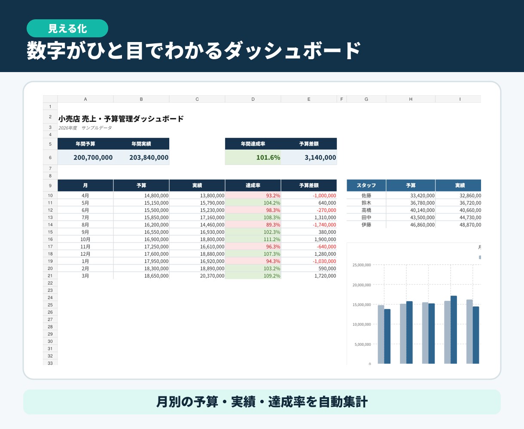Screen dimensions: 524x429
Task: Click title cell 小売店 売上・予算管理ダッシュボード
Action: [121, 119]
